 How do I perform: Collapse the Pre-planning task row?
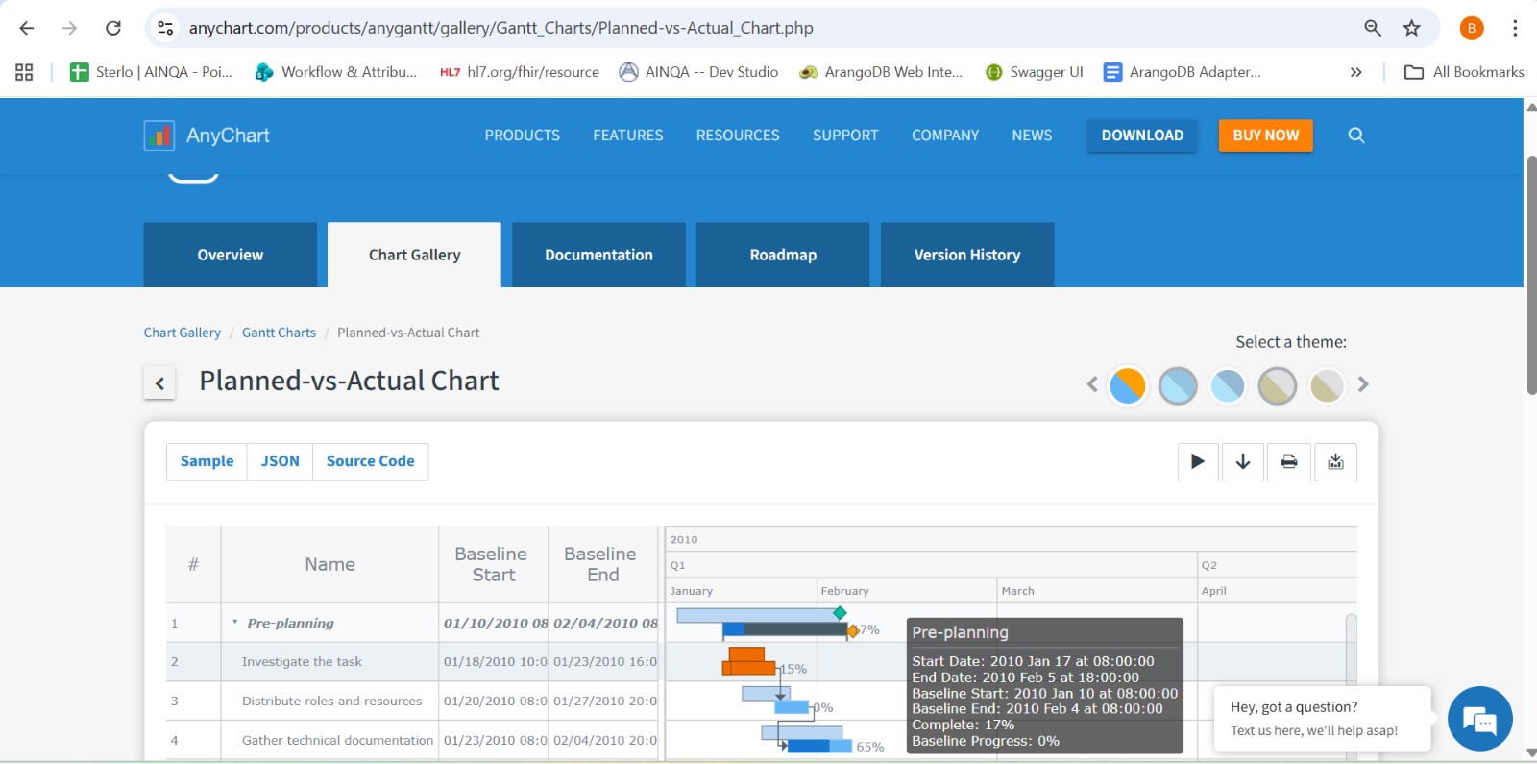[x=235, y=623]
